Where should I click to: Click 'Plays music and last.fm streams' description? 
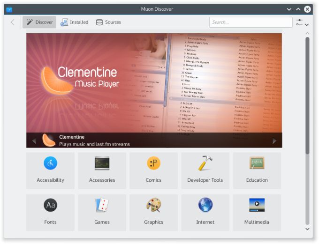click(94, 144)
